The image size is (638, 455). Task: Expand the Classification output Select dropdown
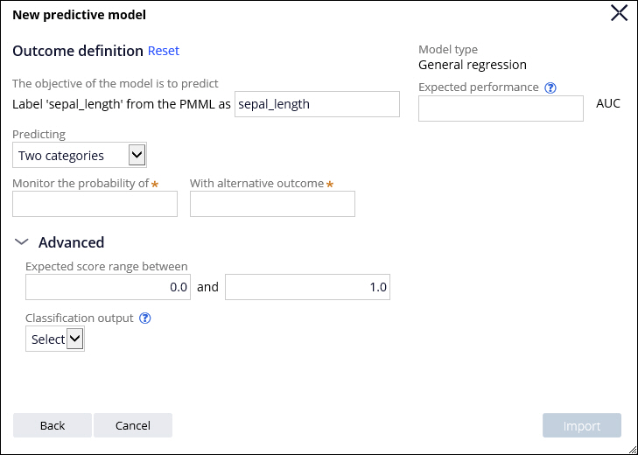click(55, 339)
